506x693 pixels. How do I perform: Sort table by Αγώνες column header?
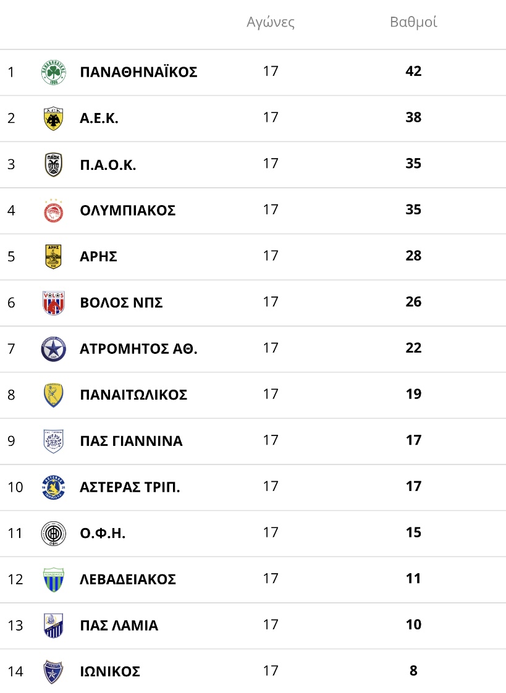[x=271, y=22]
